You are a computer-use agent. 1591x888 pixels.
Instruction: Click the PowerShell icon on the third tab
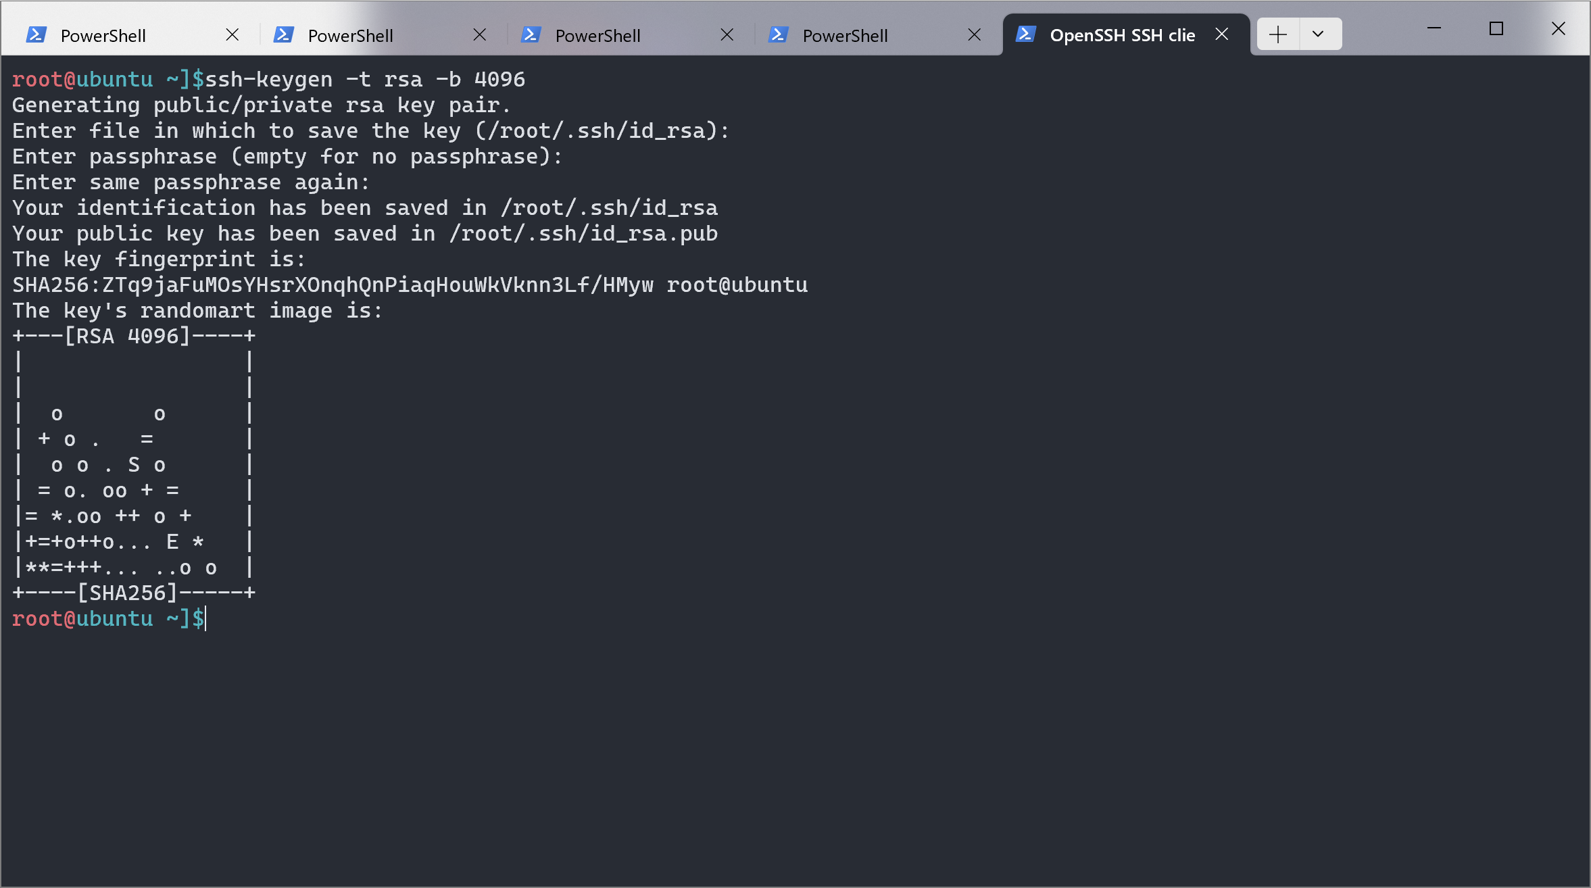pos(531,35)
